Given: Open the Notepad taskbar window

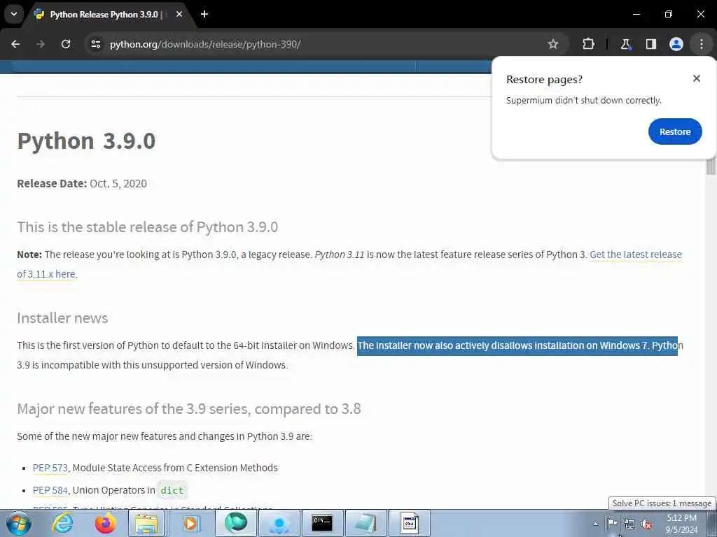Looking at the screenshot, I should point(366,523).
